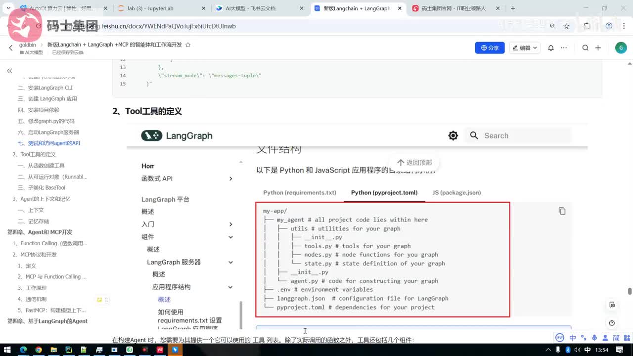Screen dimensions: 633x356
Task: Jump to 第四章、基于LangGraph的Agent outline item
Action: 47,321
